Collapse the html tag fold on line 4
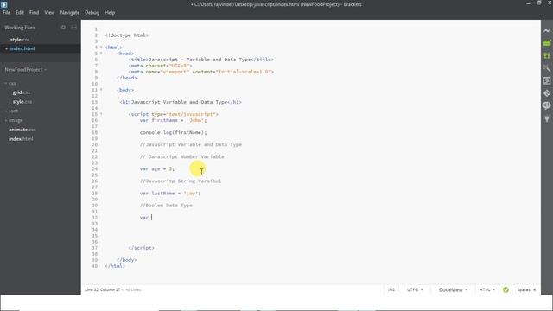This screenshot has height=311, width=553. [x=101, y=48]
